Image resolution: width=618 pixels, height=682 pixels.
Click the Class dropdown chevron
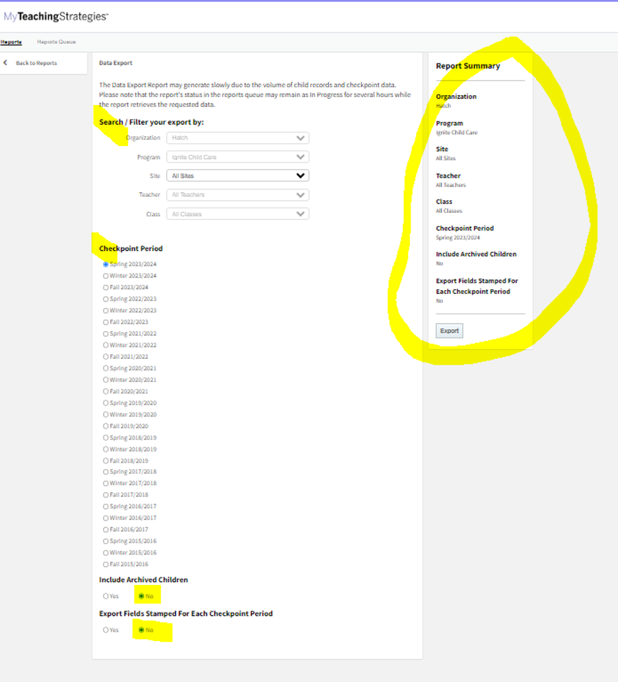(301, 214)
